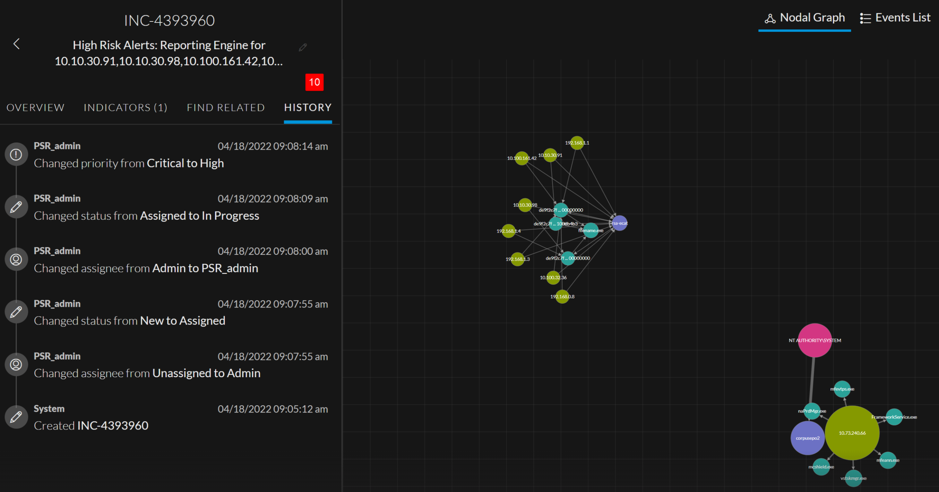Click the red risk score 10 badge

(314, 83)
